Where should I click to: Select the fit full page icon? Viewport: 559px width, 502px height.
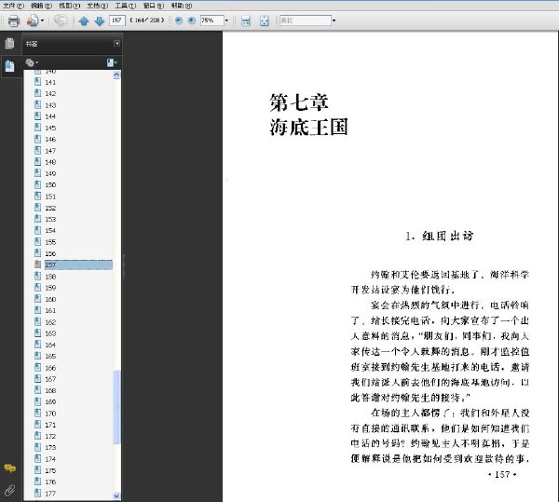265,20
